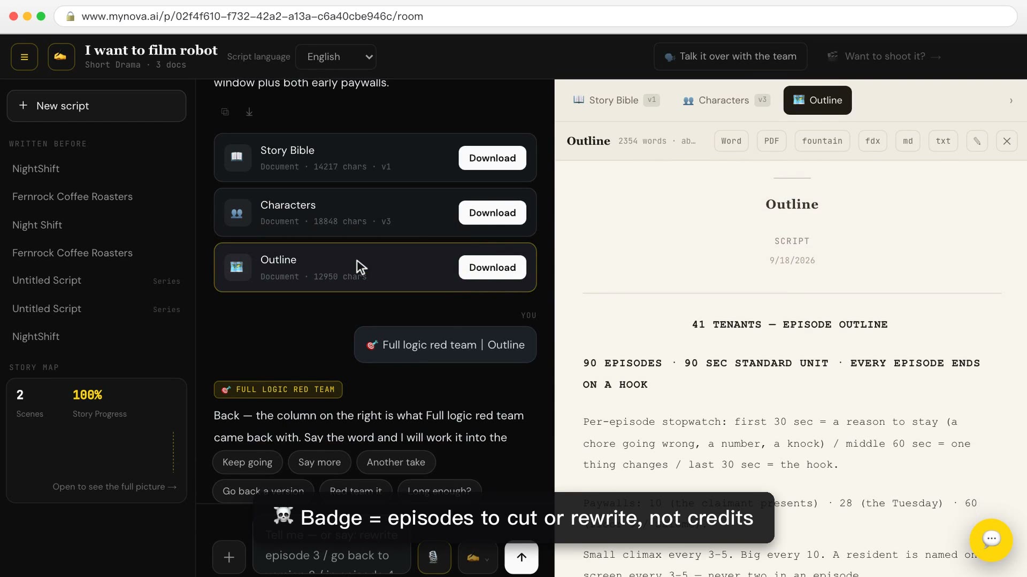The width and height of the screenshot is (1027, 577).
Task: Send the message with the up arrow
Action: coord(522,557)
